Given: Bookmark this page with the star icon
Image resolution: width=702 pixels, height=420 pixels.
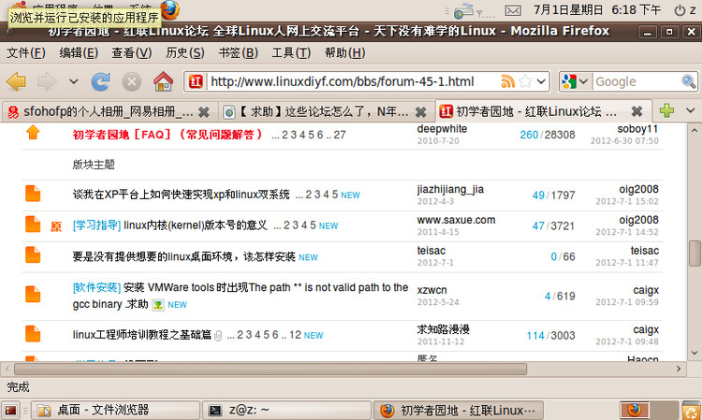Looking at the screenshot, I should [525, 81].
